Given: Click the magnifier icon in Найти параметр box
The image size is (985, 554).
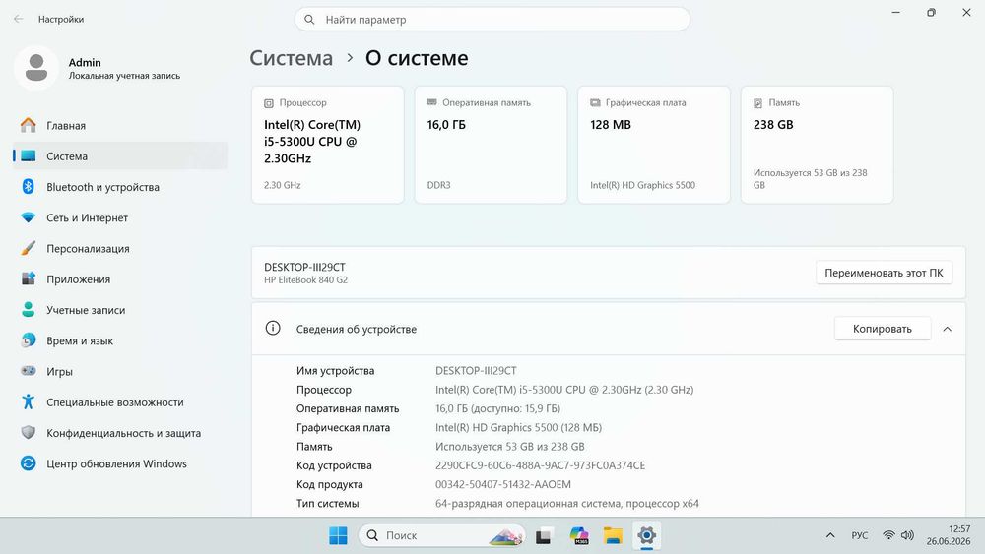Looking at the screenshot, I should click(x=309, y=20).
